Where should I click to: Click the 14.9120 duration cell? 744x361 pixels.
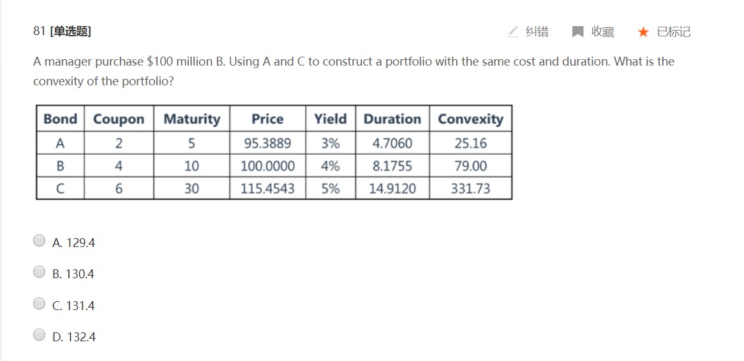(392, 188)
